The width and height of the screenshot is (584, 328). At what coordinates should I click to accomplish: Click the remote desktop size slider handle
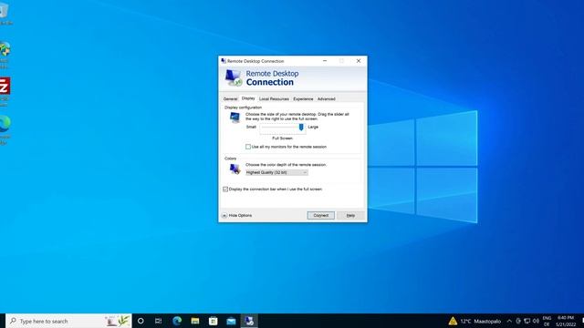coord(301,128)
